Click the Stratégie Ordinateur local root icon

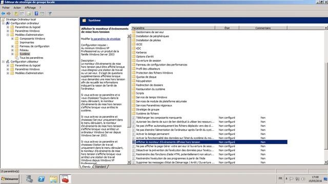3,19
